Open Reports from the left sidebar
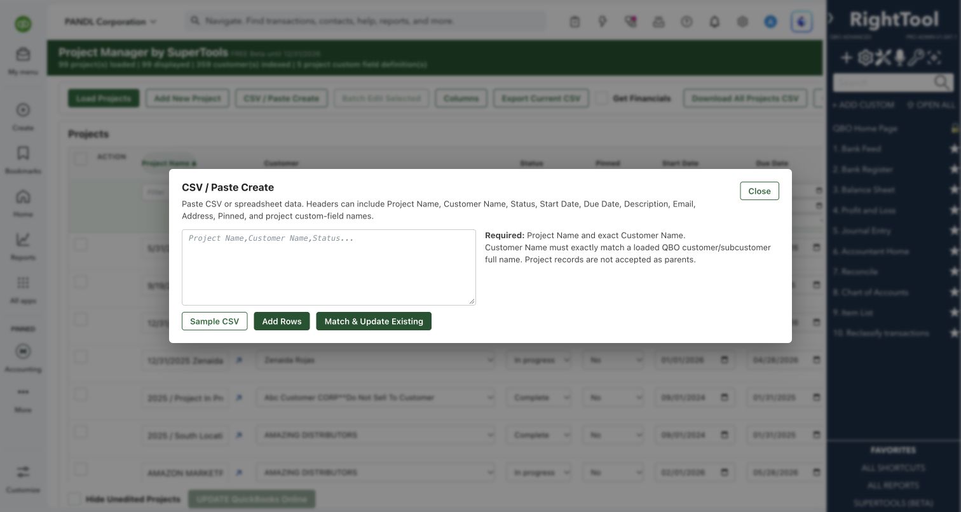 23,246
